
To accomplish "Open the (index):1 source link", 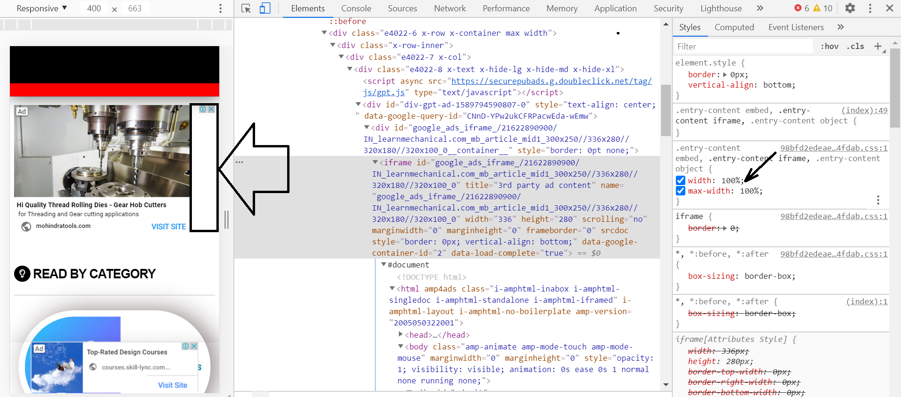I will [867, 301].
